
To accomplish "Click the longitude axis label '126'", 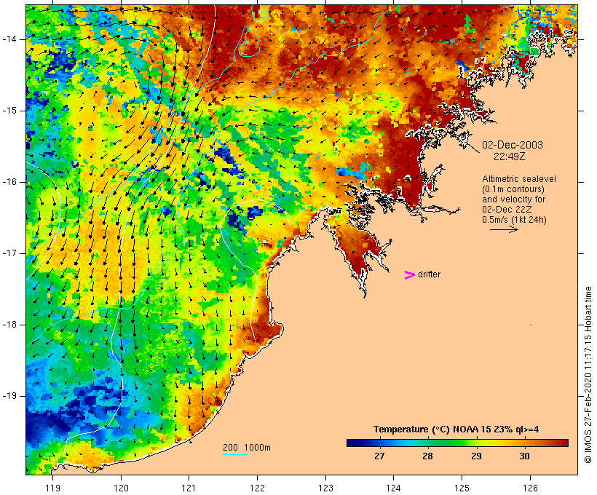I will pyautogui.click(x=530, y=488).
